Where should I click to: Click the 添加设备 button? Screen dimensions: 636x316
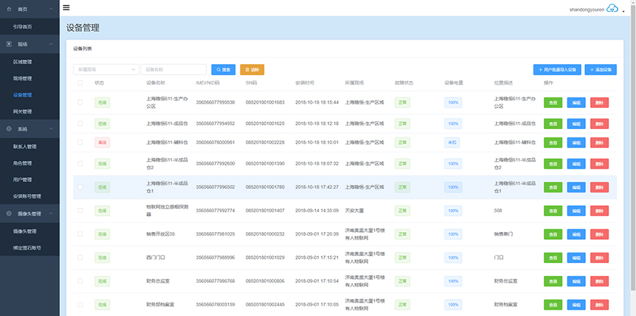(601, 70)
